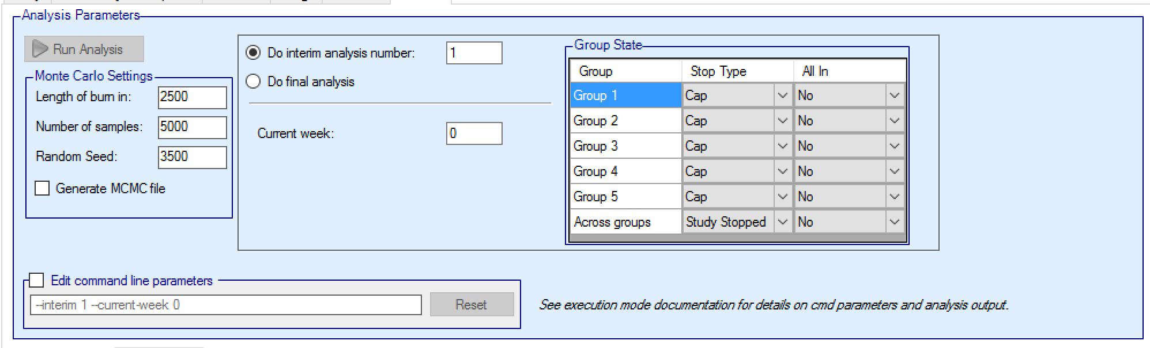Screen dimensions: 1150x348
Task: Click the Run Analysis play button
Action: (84, 49)
